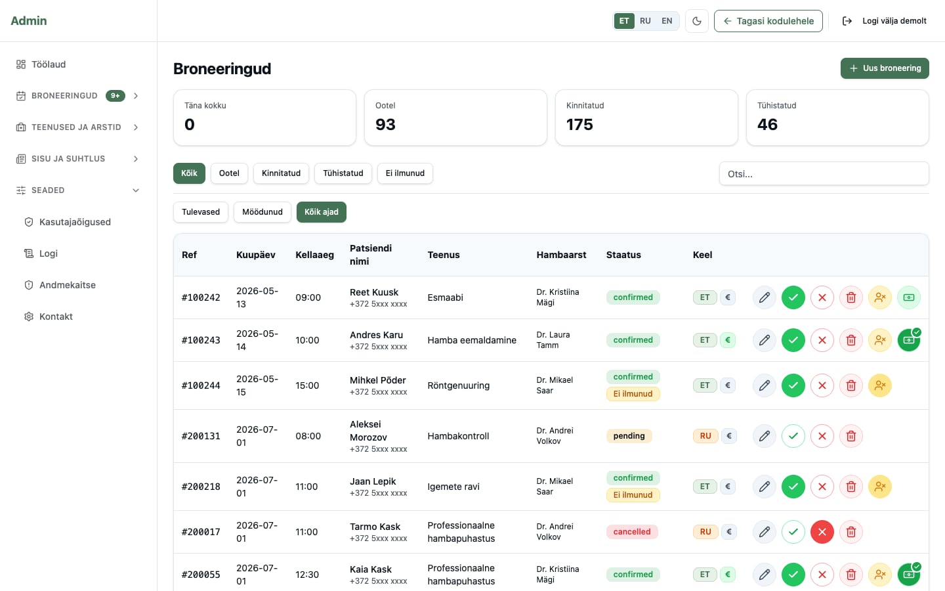Expand the Teenused ja arstid section
Screen dimensions: 945x591
click(x=79, y=127)
